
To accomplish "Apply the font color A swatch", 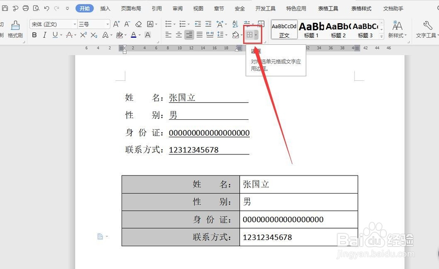I will tap(134, 35).
